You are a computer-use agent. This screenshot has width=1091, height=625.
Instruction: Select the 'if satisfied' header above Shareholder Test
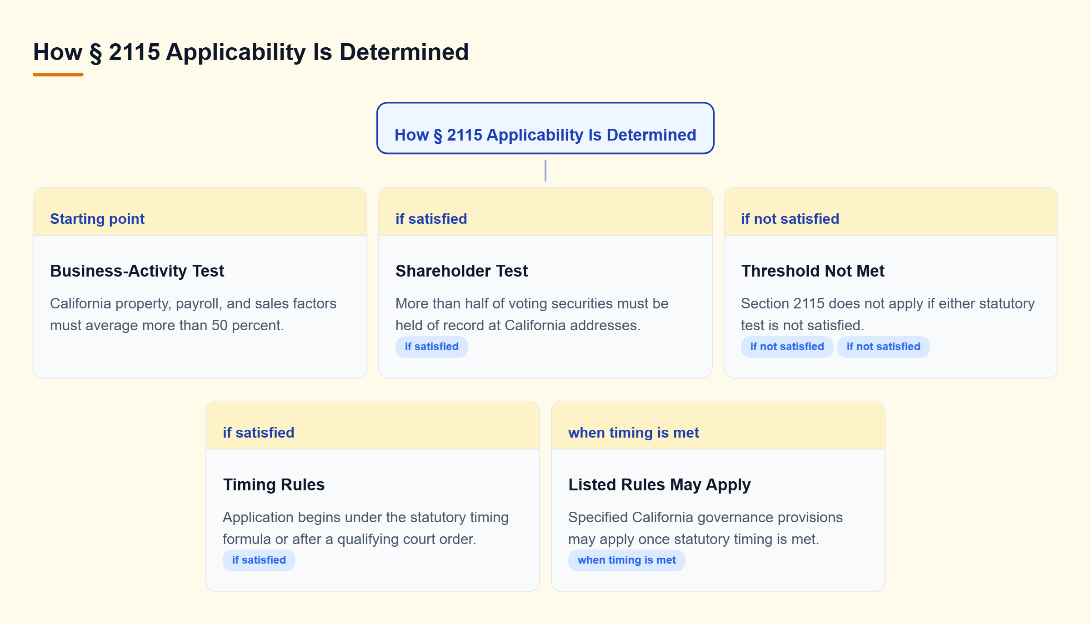[545, 212]
